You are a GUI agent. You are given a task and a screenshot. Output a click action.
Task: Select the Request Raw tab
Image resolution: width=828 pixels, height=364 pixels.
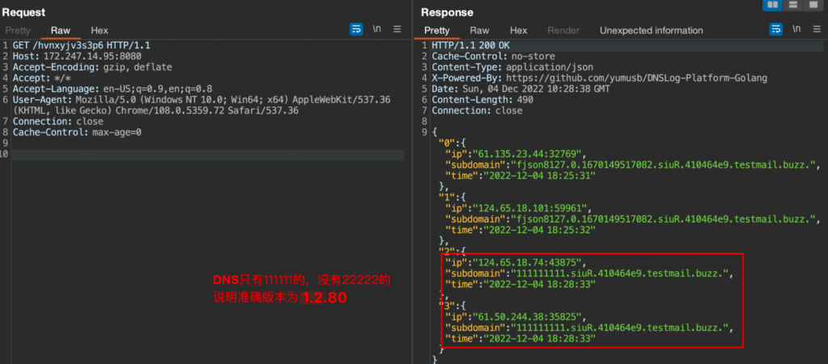pyautogui.click(x=61, y=31)
